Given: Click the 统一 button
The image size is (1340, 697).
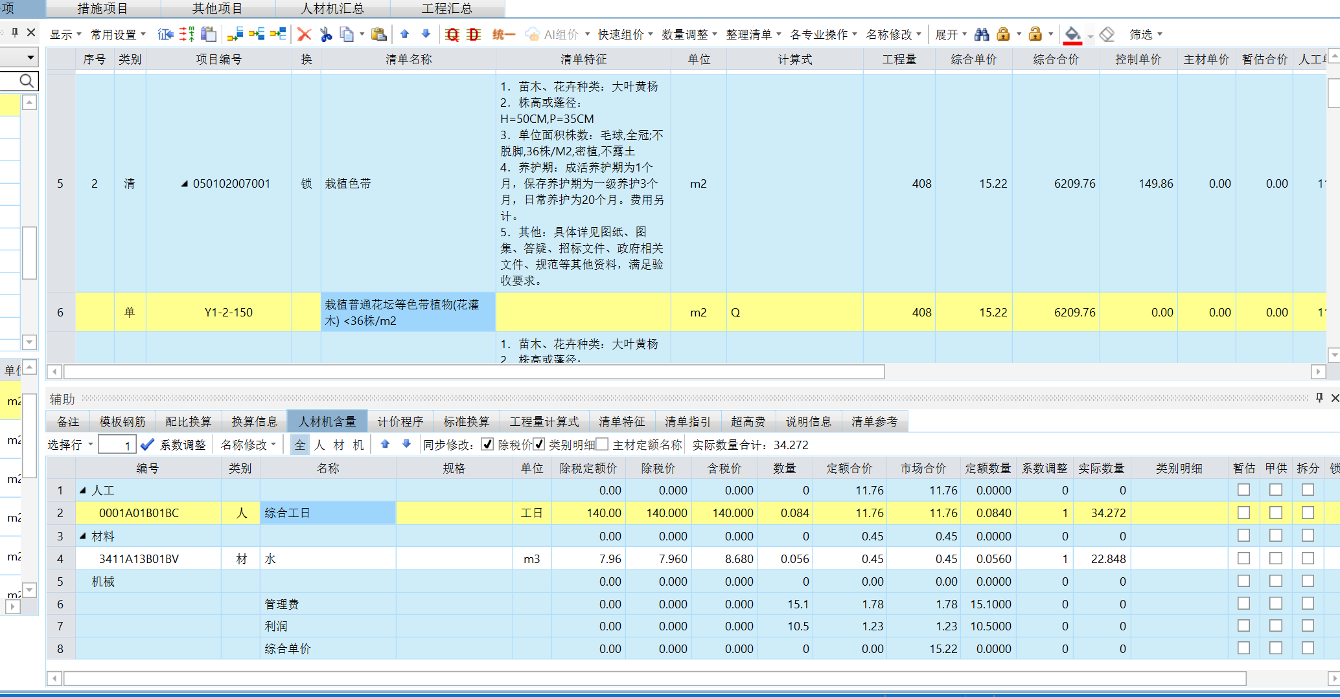Looking at the screenshot, I should click(503, 34).
